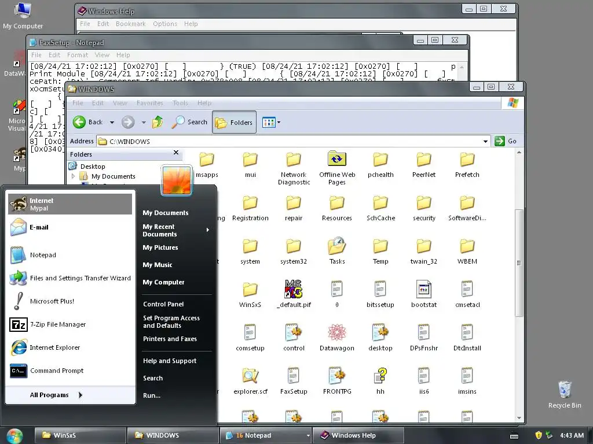The width and height of the screenshot is (593, 444).
Task: Launch Internet Explorer from Start menu
Action: 70,347
